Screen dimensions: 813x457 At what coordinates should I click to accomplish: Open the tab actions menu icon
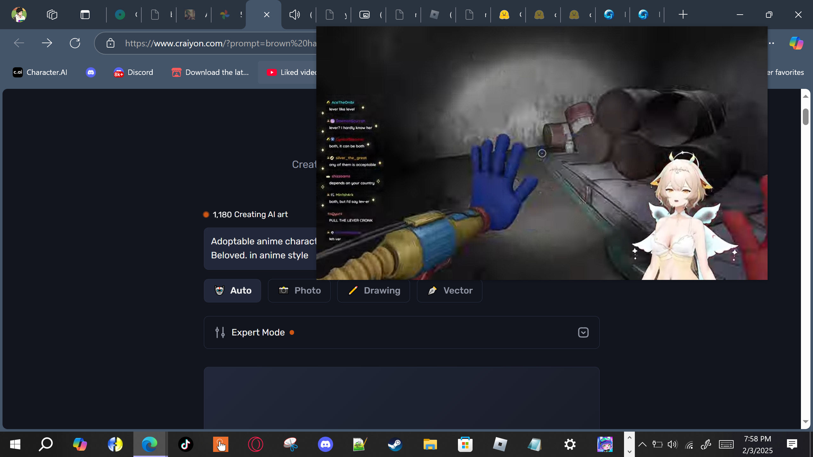pyautogui.click(x=85, y=15)
